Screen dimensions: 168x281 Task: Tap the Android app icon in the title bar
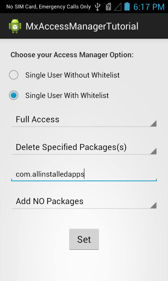tap(15, 26)
